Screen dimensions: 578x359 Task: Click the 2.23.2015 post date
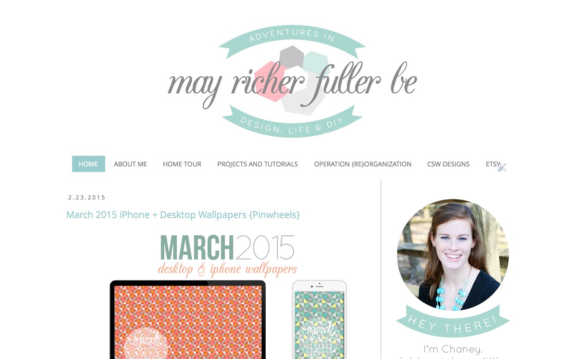pyautogui.click(x=87, y=198)
